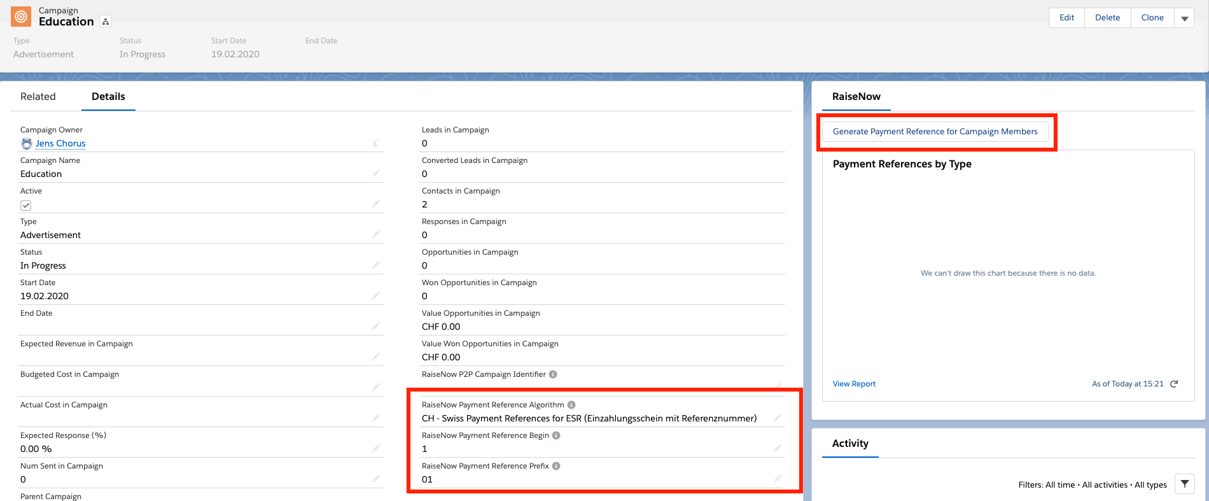Viewport: 1209px width, 501px height.
Task: Edit Actual Cost in Campaign pencil icon
Action: tap(376, 418)
